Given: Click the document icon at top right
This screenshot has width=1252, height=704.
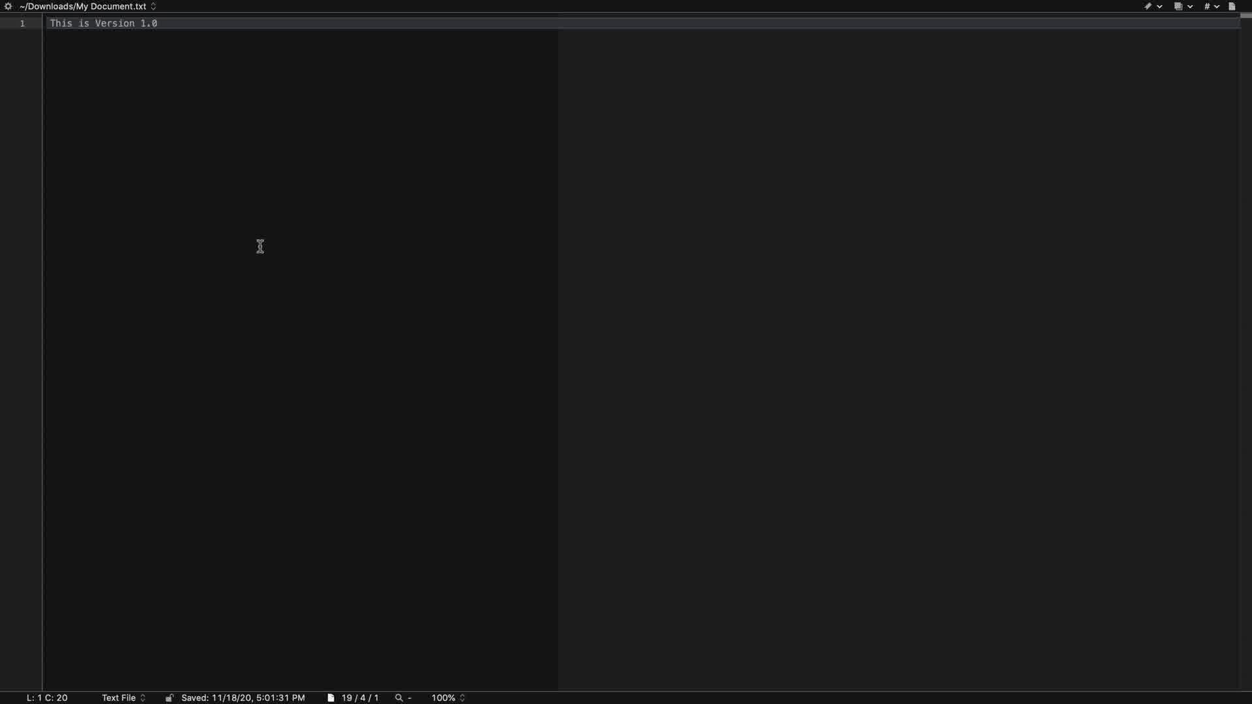Looking at the screenshot, I should tap(1232, 7).
